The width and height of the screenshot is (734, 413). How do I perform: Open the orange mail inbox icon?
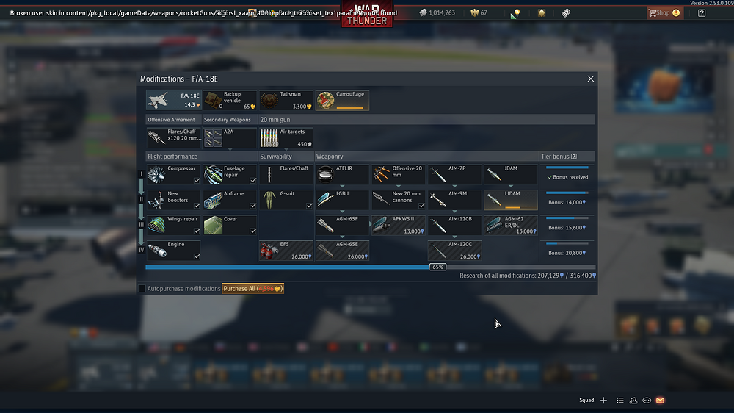coord(660,401)
